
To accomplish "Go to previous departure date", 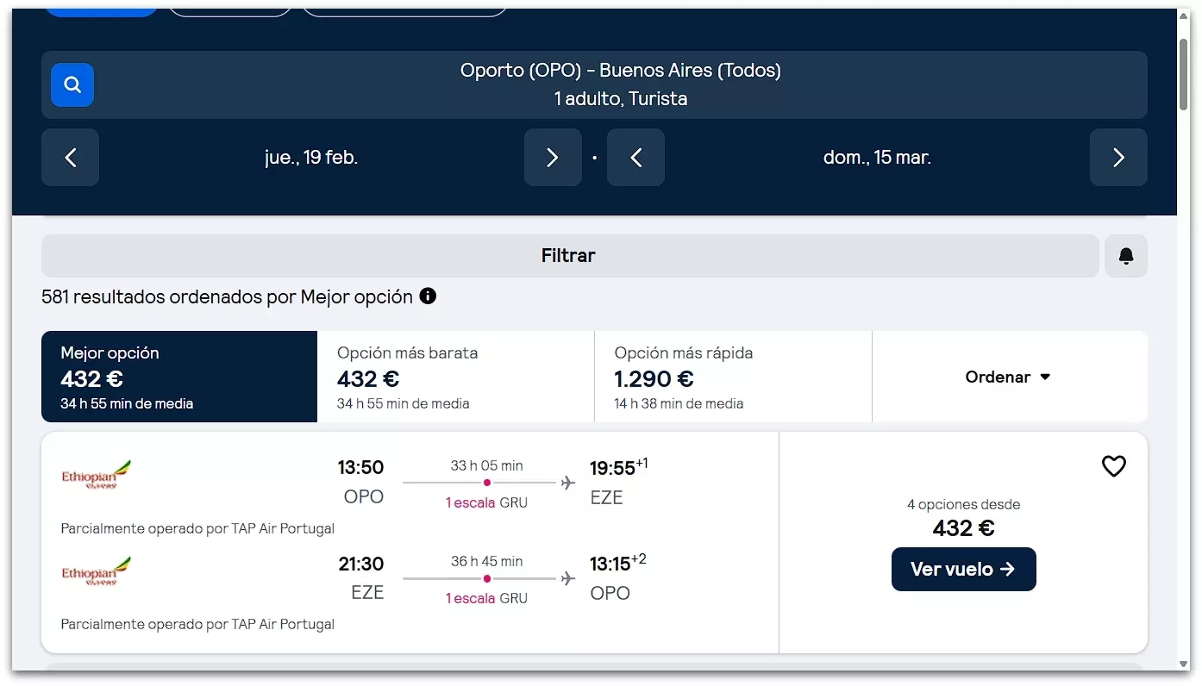I will pyautogui.click(x=71, y=158).
